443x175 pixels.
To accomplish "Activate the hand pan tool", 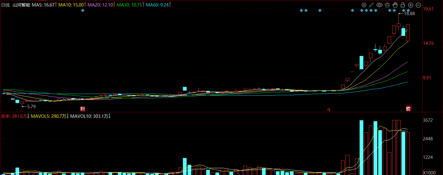I will pyautogui.click(x=395, y=5).
